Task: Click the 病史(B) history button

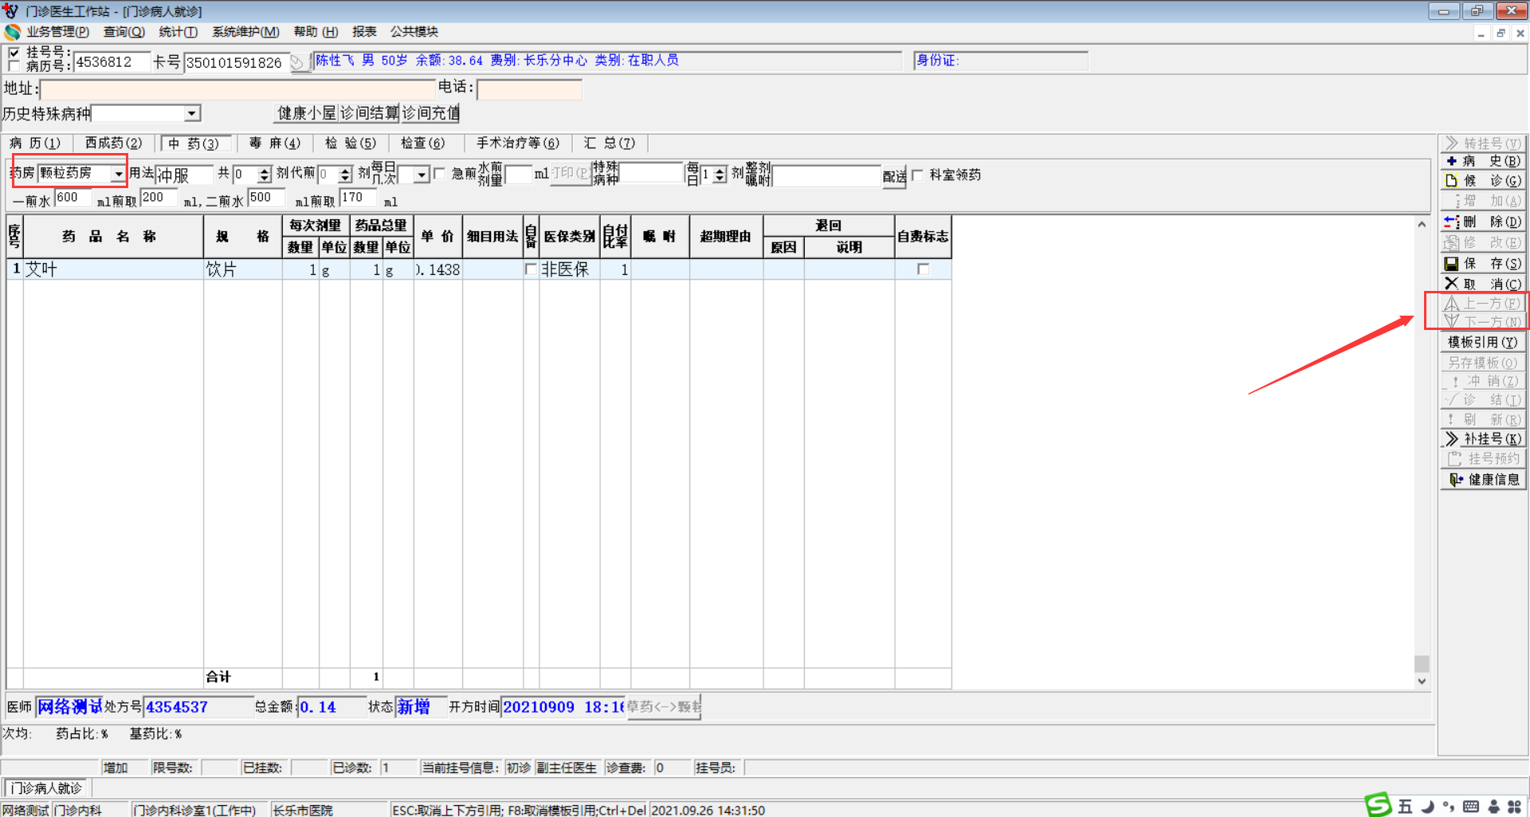Action: coord(1483,161)
